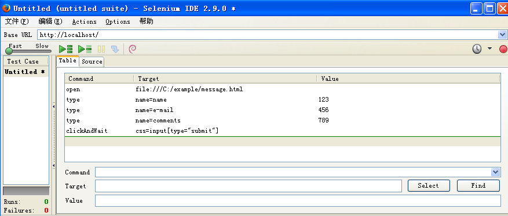
Task: Switch to the Table tab
Action: pyautogui.click(x=67, y=61)
